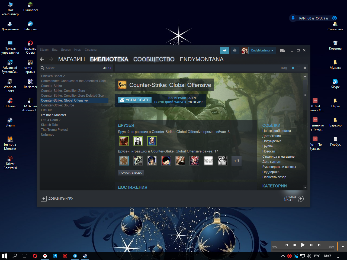The image size is (347, 260).
Task: Open the Windows Start menu
Action: (x=5, y=256)
